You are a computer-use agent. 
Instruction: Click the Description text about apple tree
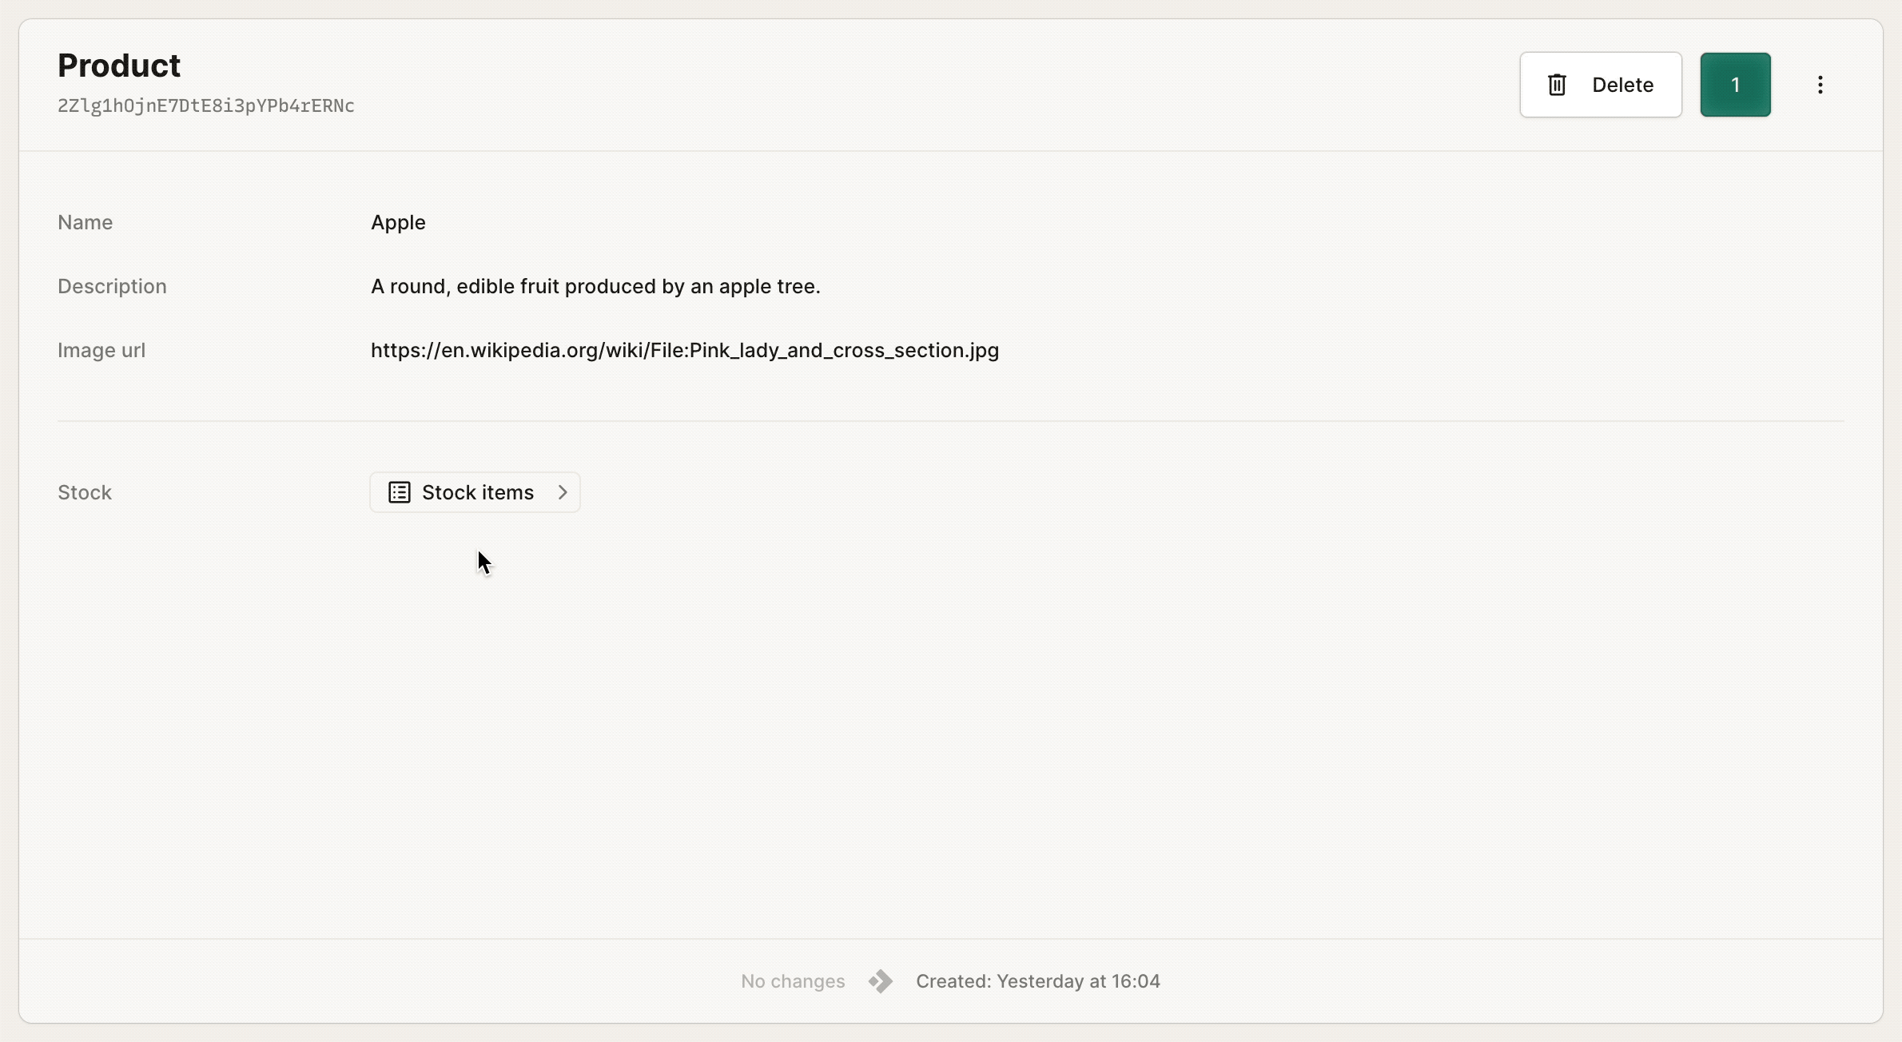tap(595, 286)
